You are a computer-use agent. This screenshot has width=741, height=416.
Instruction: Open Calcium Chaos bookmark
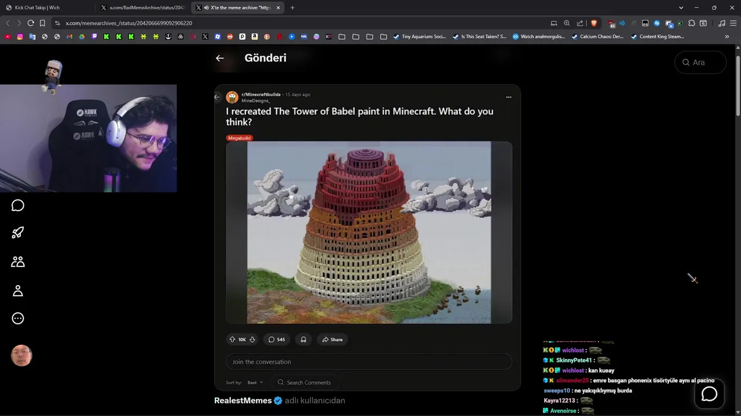click(597, 36)
